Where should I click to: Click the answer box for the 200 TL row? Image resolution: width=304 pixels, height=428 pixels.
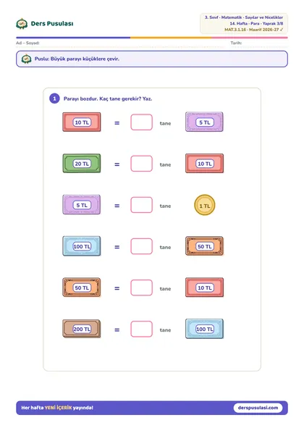click(141, 329)
